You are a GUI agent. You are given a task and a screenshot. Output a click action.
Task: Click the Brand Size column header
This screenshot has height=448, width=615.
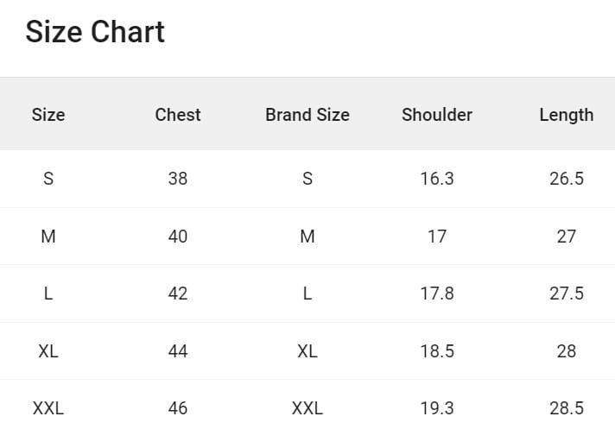(307, 115)
